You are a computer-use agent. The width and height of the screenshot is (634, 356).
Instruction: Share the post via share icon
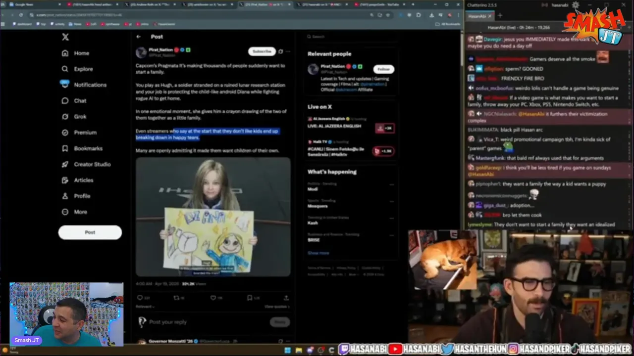(286, 298)
